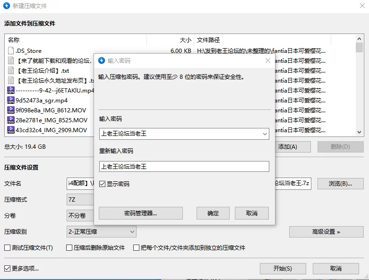Expand 高级设置 options

[x=326, y=232]
